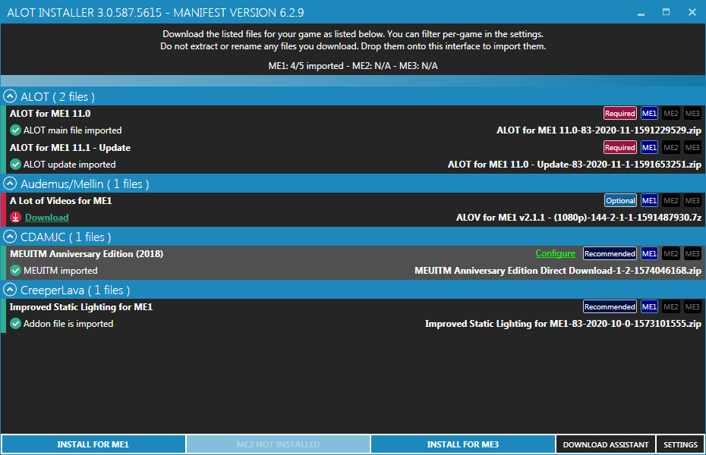Click ME2 badge on ALOT for ME1 11.0 row
706x455 pixels.
point(671,113)
